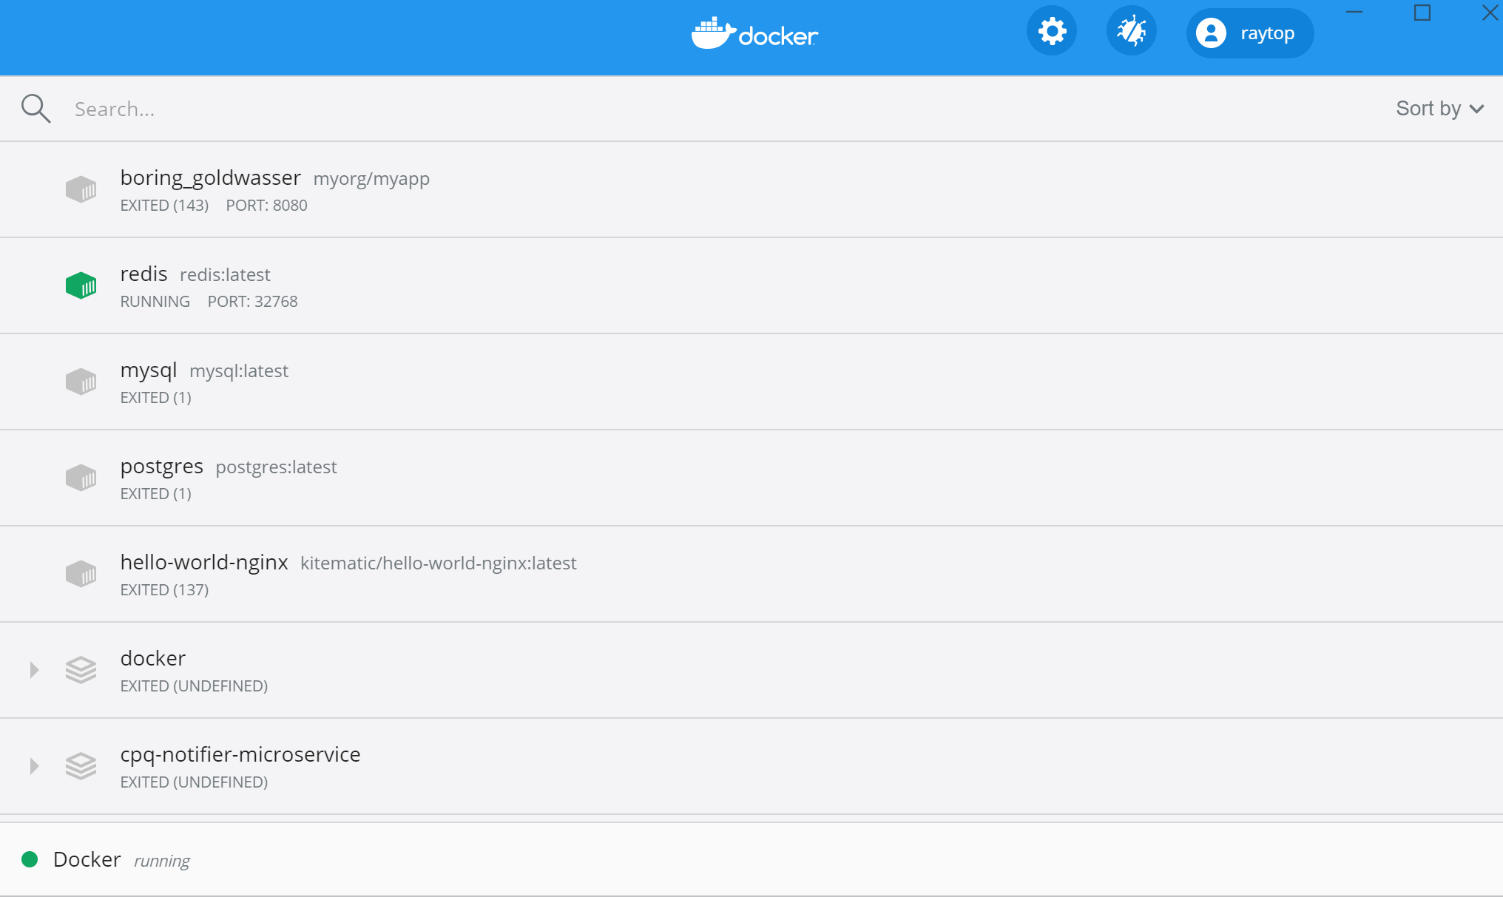Screen dimensions: 1503x897
Task: Click the bug report icon
Action: click(x=1131, y=30)
